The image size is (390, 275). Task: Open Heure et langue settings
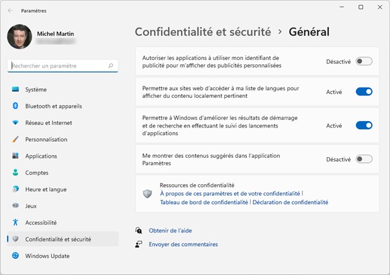(x=46, y=189)
